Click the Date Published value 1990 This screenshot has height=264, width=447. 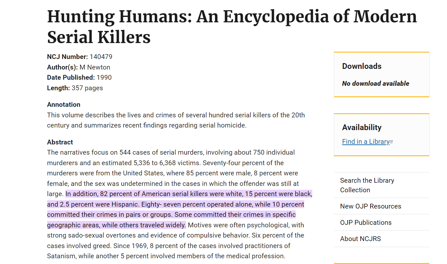(x=104, y=77)
